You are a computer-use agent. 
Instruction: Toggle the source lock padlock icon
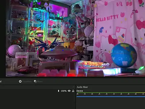click(73, 91)
